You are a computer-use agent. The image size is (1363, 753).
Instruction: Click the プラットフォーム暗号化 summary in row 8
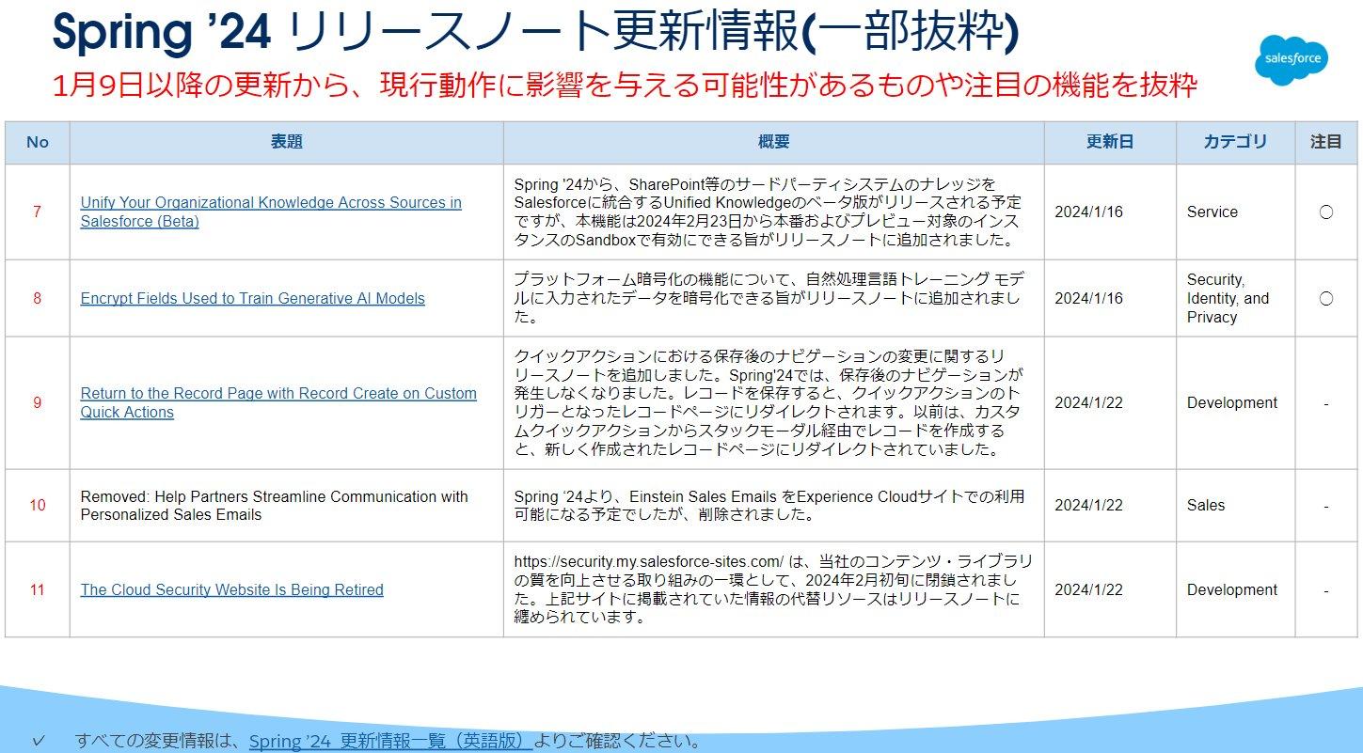[770, 298]
